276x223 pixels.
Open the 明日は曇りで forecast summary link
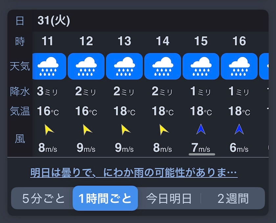(134, 172)
